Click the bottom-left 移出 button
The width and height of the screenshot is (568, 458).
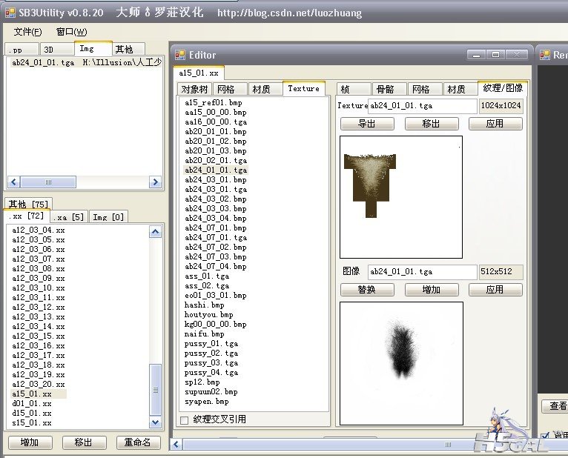point(84,442)
